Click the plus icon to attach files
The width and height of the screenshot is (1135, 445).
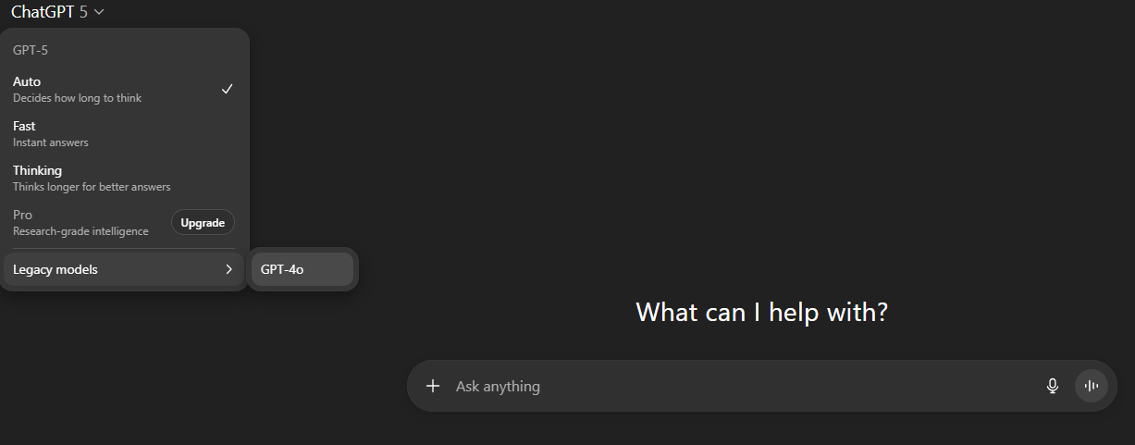pos(433,386)
